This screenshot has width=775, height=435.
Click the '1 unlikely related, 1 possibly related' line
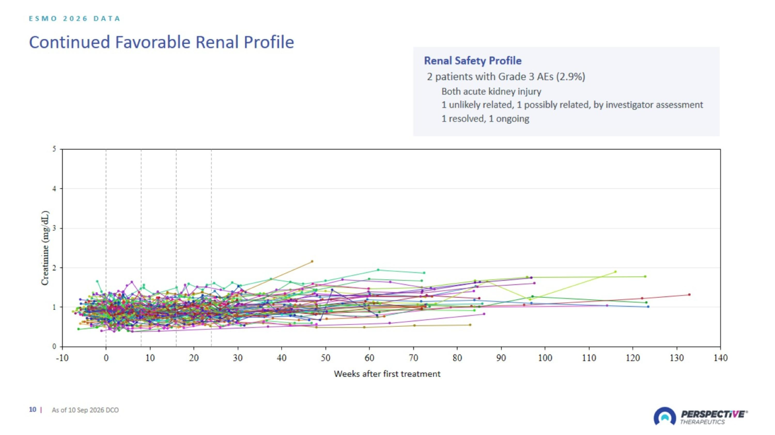(572, 105)
